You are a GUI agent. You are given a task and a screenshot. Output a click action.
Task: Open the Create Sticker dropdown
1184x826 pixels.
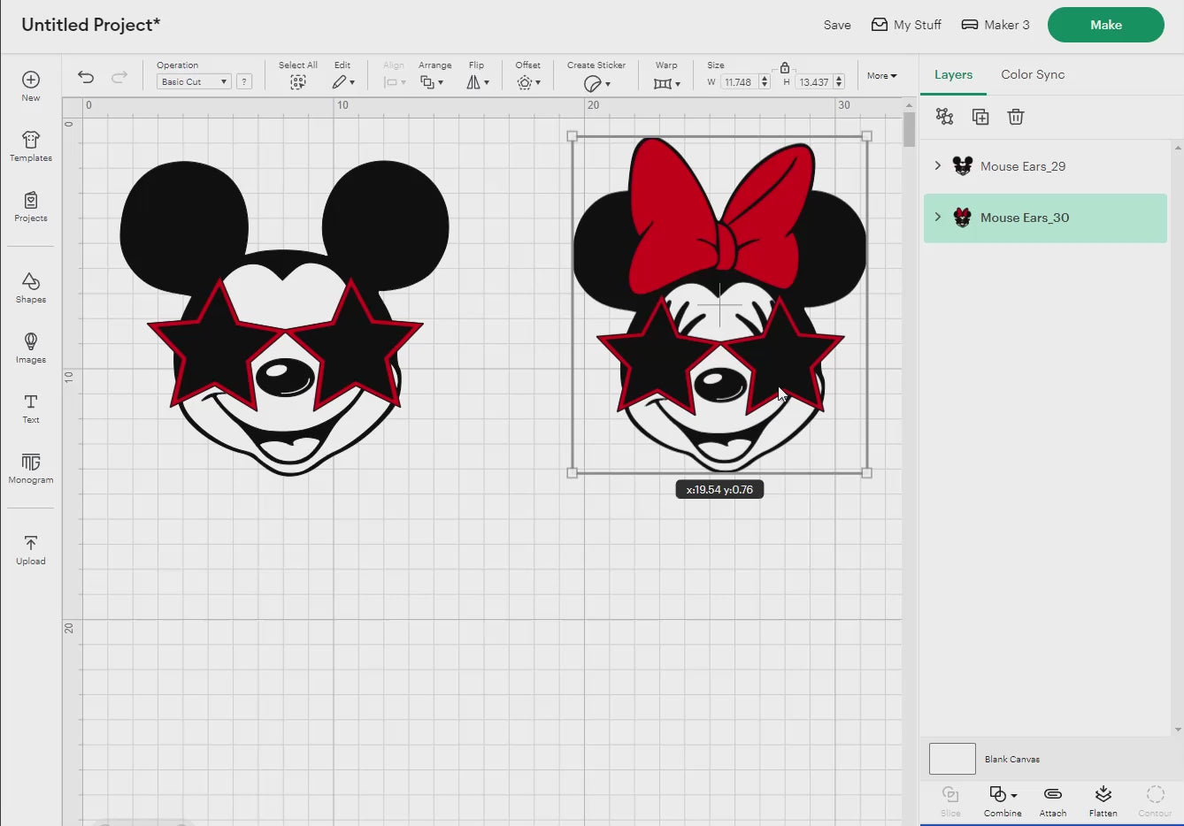(x=597, y=83)
